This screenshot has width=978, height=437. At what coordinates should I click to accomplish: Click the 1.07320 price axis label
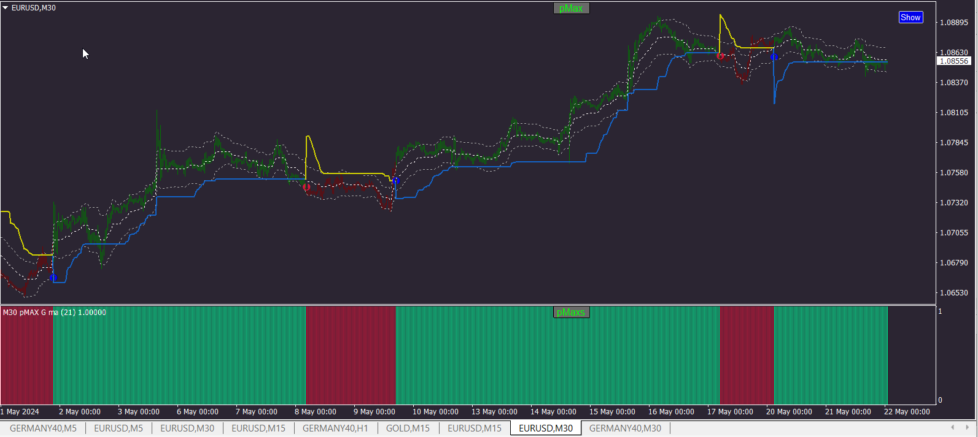click(x=954, y=203)
